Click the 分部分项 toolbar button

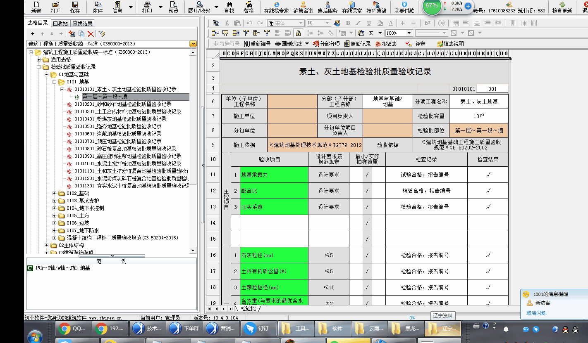tap(326, 44)
